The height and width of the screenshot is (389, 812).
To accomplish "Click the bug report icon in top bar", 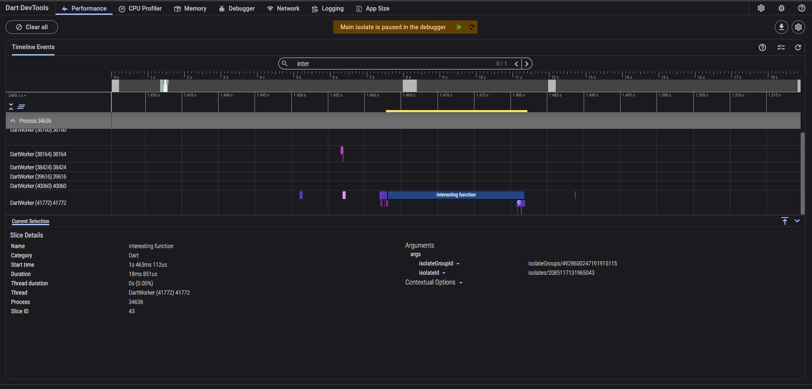I will [x=782, y=8].
